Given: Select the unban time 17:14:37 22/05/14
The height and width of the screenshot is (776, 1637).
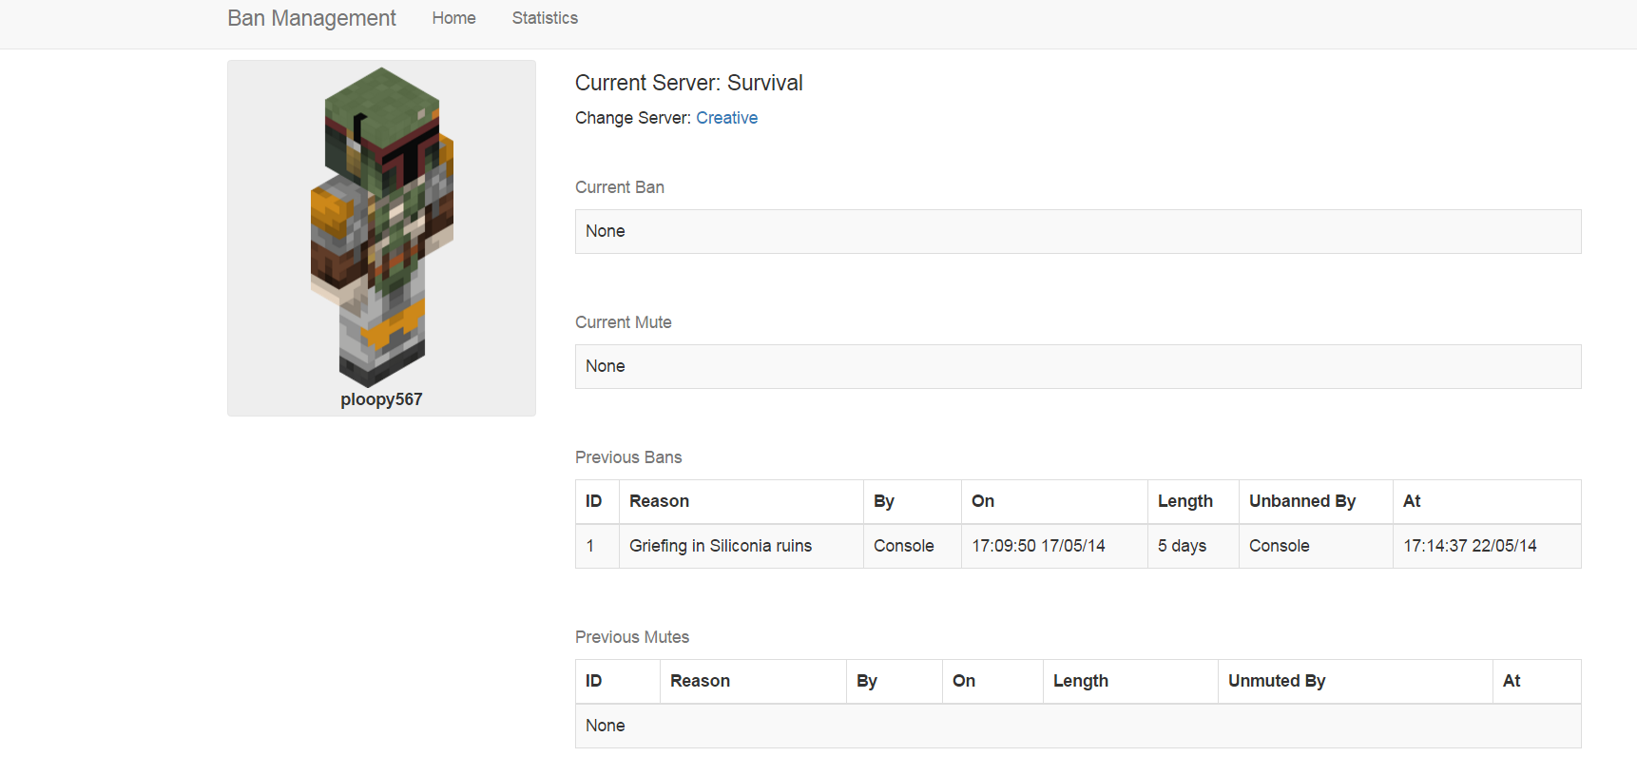Looking at the screenshot, I should point(1470,546).
